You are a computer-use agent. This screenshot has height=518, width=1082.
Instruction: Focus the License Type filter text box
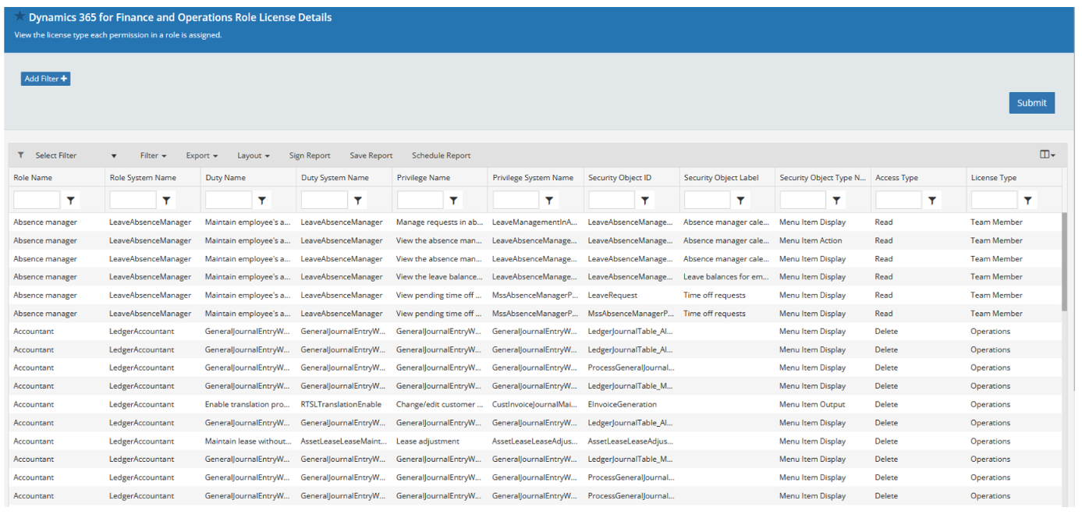(994, 200)
